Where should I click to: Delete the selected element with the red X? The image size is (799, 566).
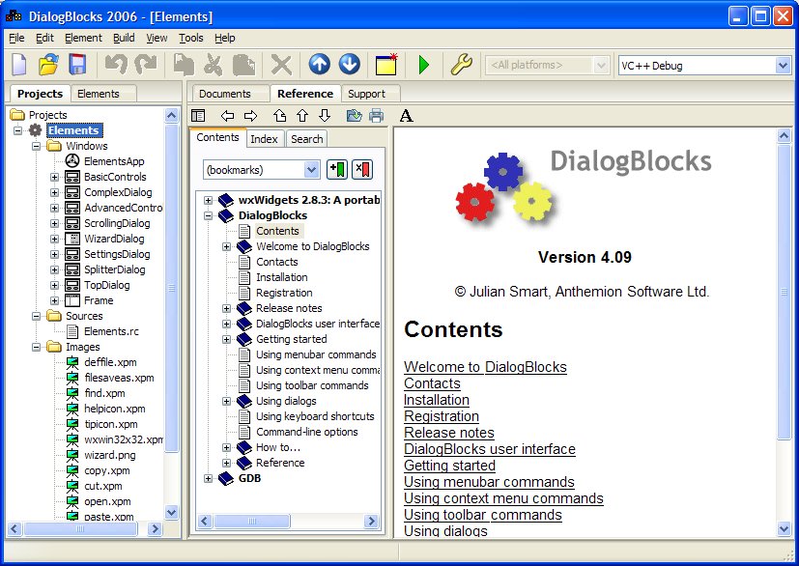[281, 65]
